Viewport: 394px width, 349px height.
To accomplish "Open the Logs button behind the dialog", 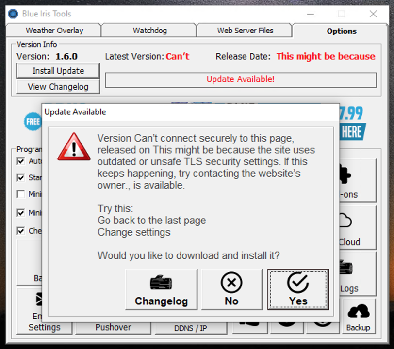I will tap(358, 274).
